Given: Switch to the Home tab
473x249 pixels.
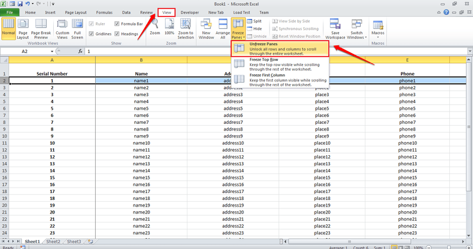Looking at the screenshot, I should [x=30, y=12].
